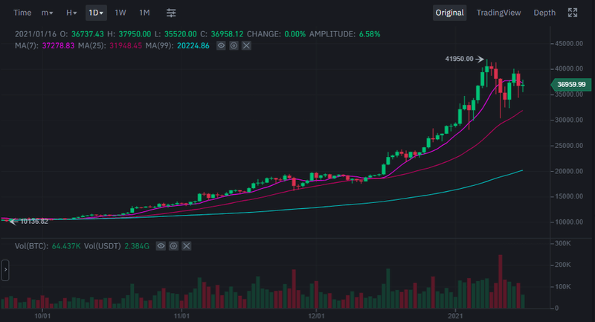The width and height of the screenshot is (595, 322).
Task: Close the Vol(BTC) volume indicator
Action: coord(186,245)
